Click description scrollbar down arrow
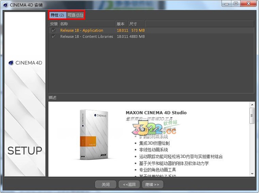 click(252, 174)
